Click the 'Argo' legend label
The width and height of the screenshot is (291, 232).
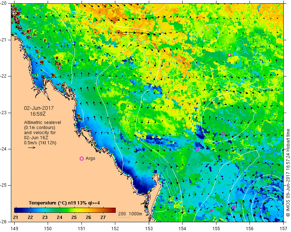coord(90,158)
